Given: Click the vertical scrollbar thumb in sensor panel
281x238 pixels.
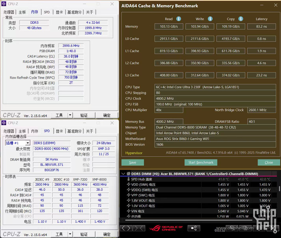Looking at the screenshot, I should pyautogui.click(x=279, y=188).
